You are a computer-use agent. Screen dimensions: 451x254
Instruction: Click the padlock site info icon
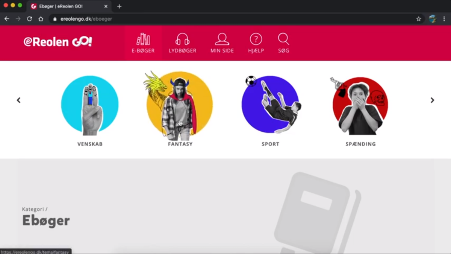55,19
